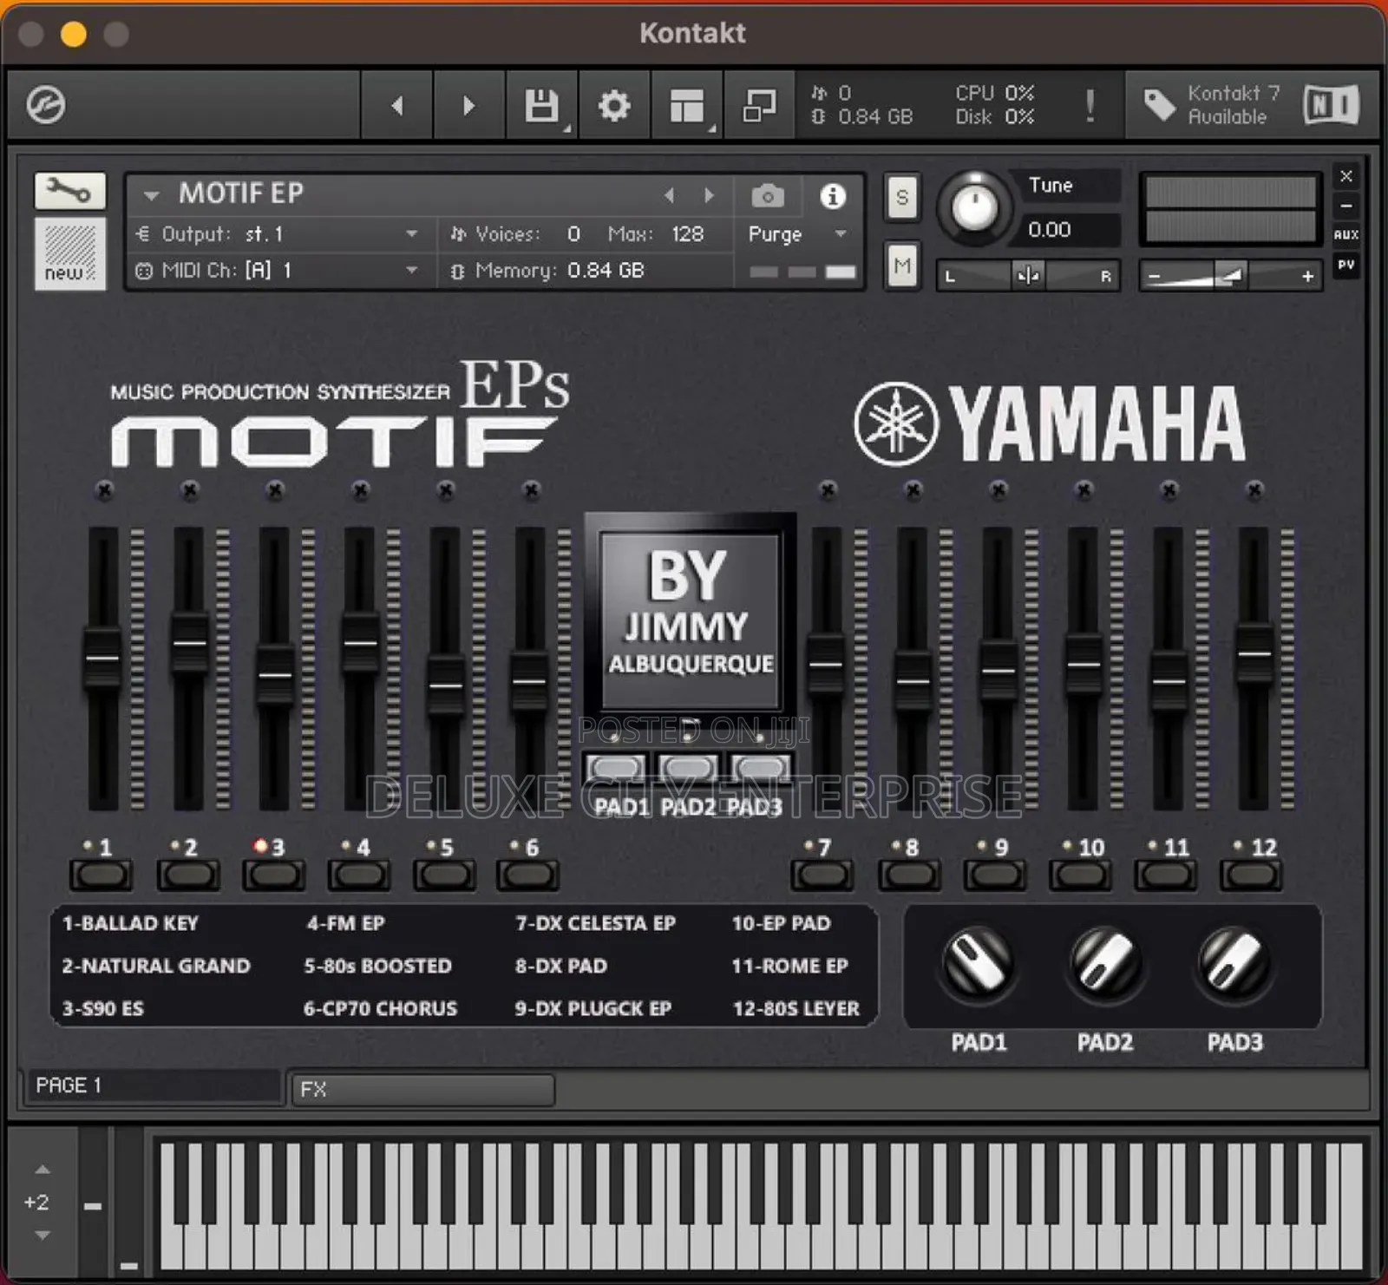The height and width of the screenshot is (1285, 1388).
Task: Open instrument edit mode wrench icon
Action: [70, 191]
